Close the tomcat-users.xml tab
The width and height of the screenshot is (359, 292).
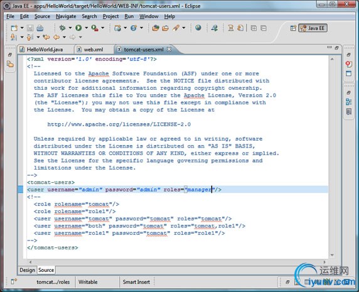click(x=169, y=49)
